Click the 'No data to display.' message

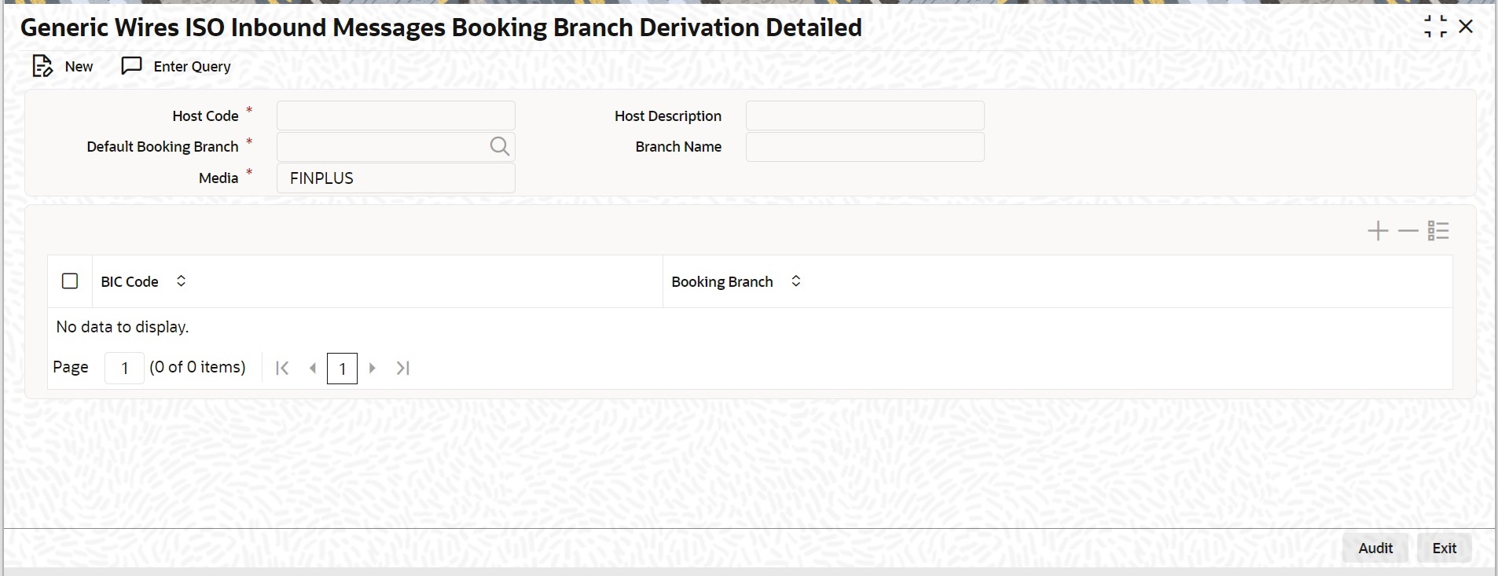(123, 327)
